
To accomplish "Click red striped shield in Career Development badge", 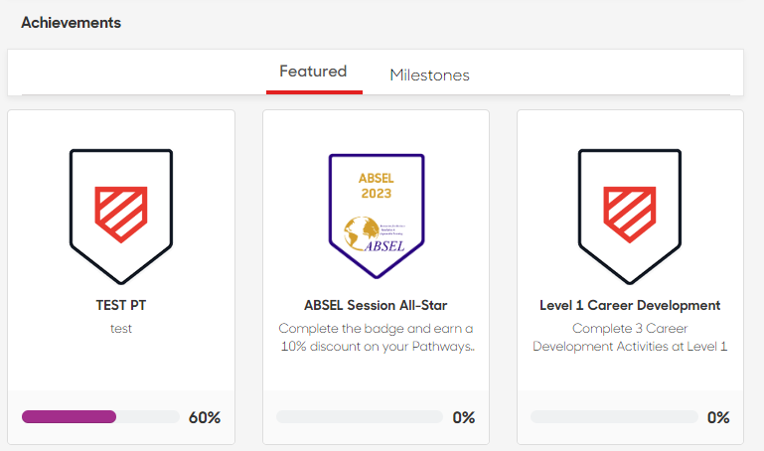I will 630,213.
